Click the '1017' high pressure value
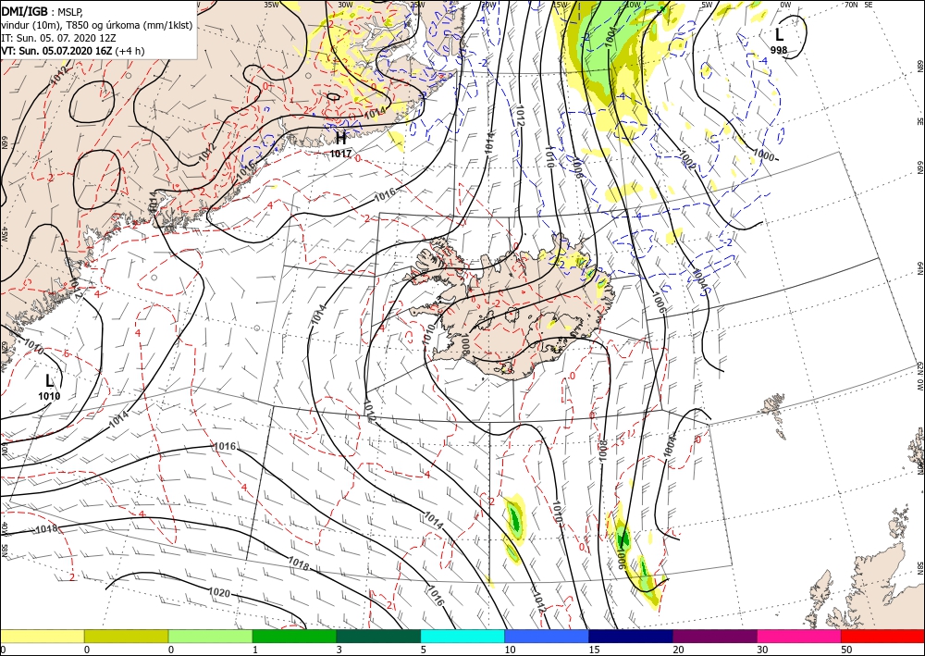The height and width of the screenshot is (656, 925). tap(340, 154)
